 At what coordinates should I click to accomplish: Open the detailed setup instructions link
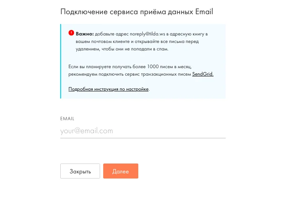click(x=108, y=89)
